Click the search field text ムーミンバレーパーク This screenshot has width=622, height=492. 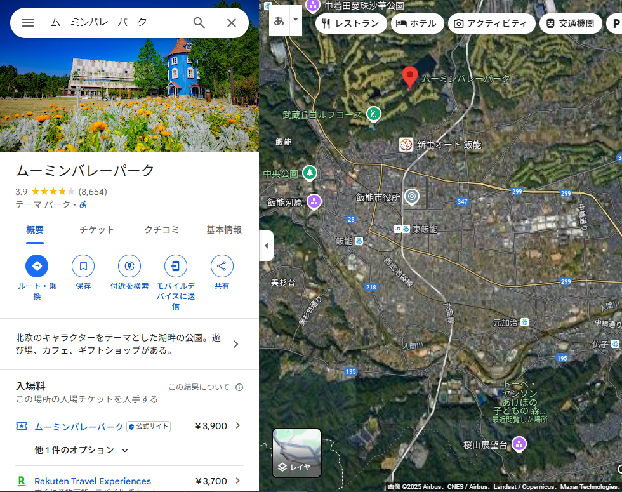(99, 22)
